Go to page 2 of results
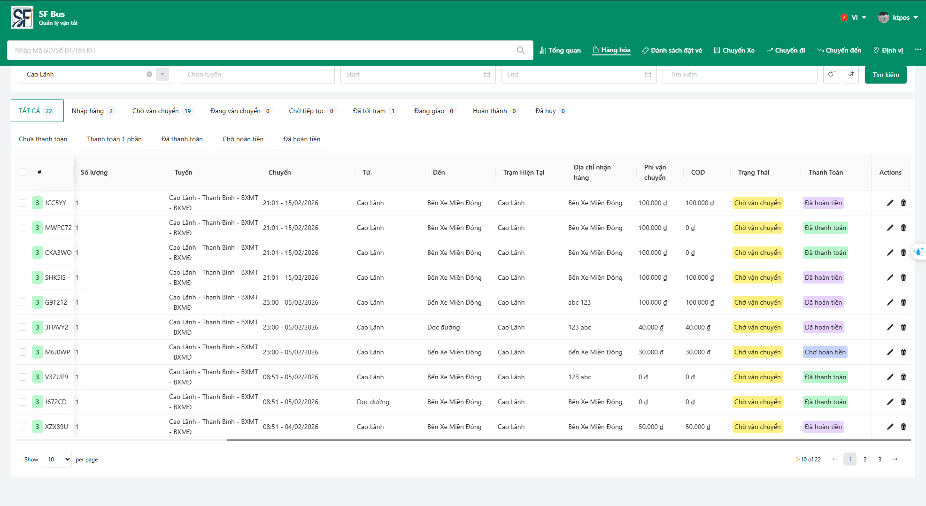Viewport: 926px width, 506px height. click(x=864, y=459)
